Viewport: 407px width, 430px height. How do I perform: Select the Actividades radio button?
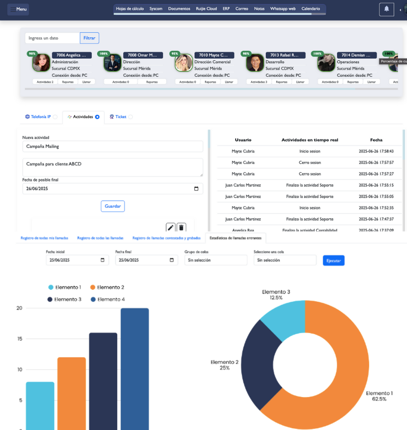click(97, 117)
